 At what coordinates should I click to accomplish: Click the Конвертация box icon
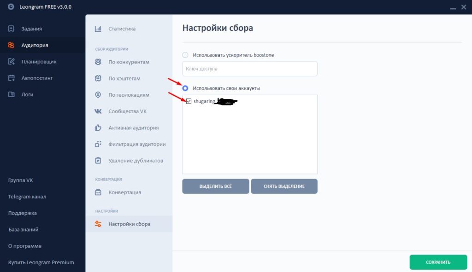coord(98,192)
